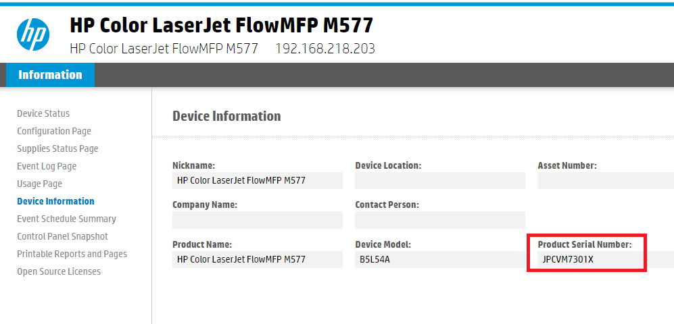Select the Company Name field
The image size is (674, 324).
pyautogui.click(x=257, y=220)
